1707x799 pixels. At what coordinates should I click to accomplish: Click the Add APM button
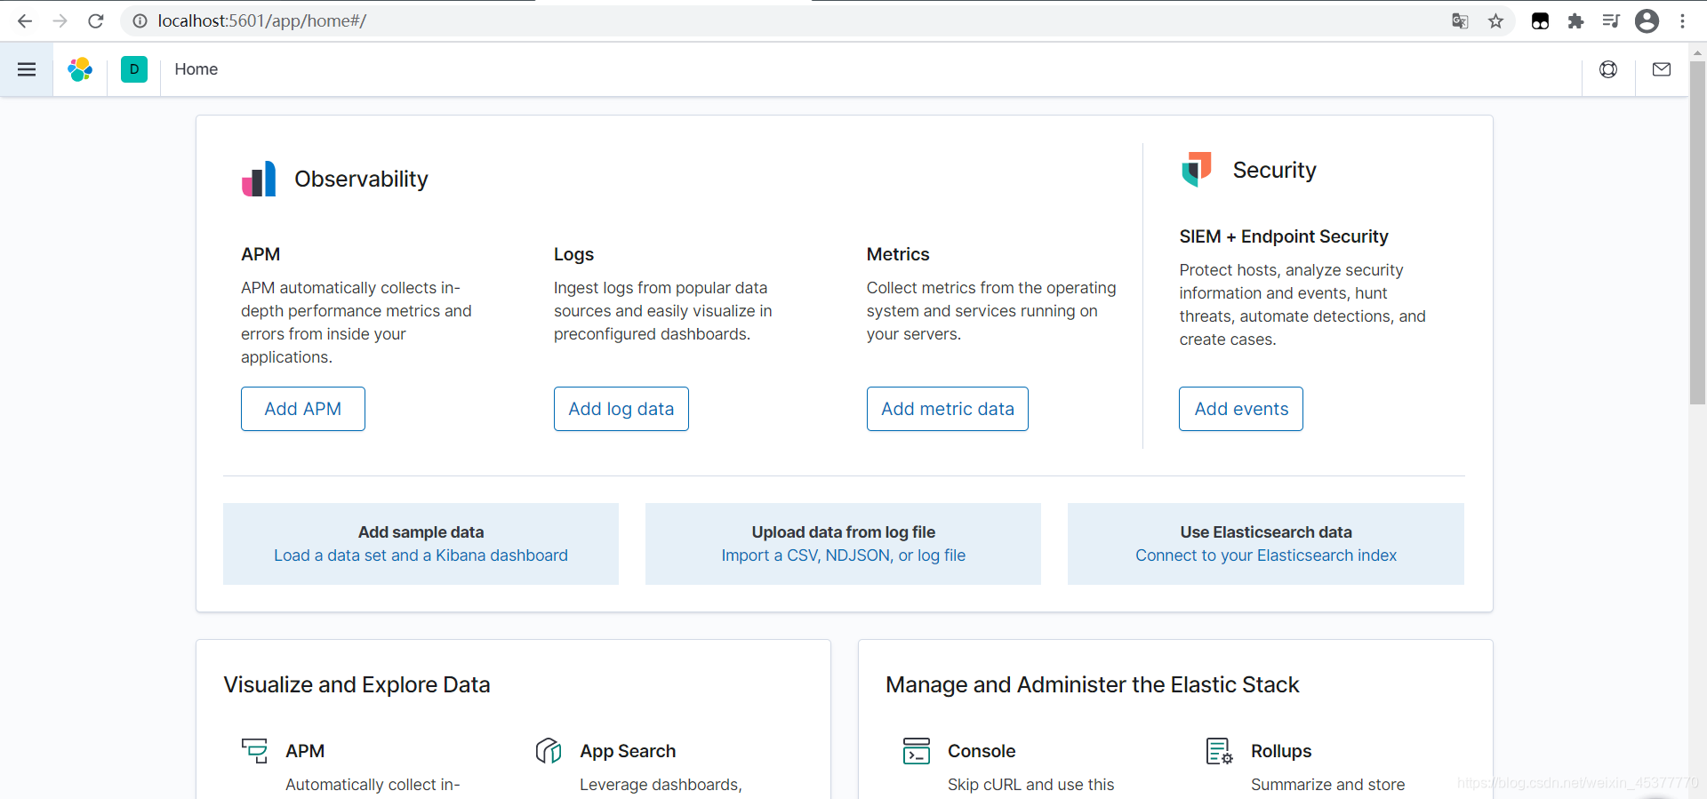(303, 409)
